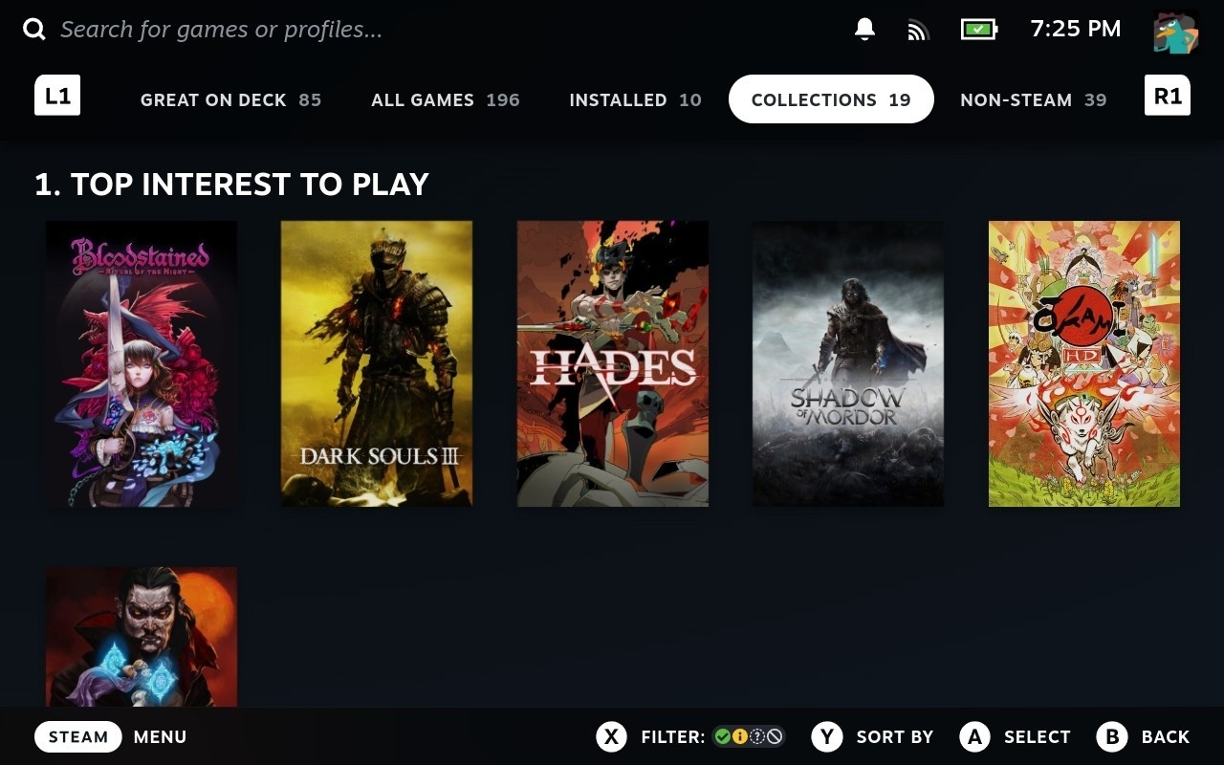Image resolution: width=1224 pixels, height=765 pixels.
Task: Open the Hades game cover
Action: [x=613, y=364]
